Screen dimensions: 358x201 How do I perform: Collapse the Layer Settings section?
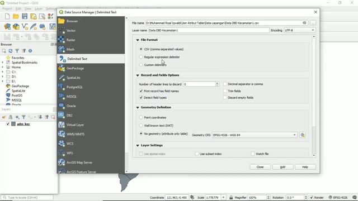point(138,145)
